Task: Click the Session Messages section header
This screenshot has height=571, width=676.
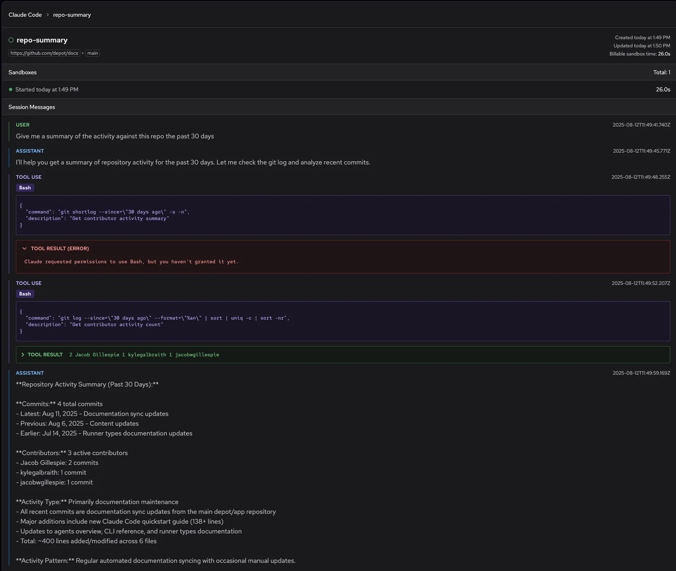Action: click(x=31, y=107)
